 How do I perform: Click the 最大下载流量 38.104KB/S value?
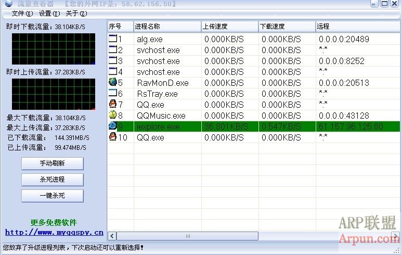[x=70, y=118]
